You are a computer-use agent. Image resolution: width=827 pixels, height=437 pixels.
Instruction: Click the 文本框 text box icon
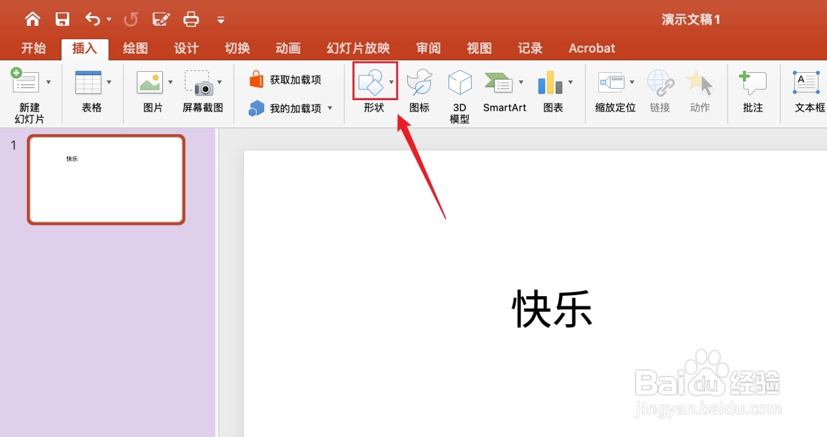[807, 83]
